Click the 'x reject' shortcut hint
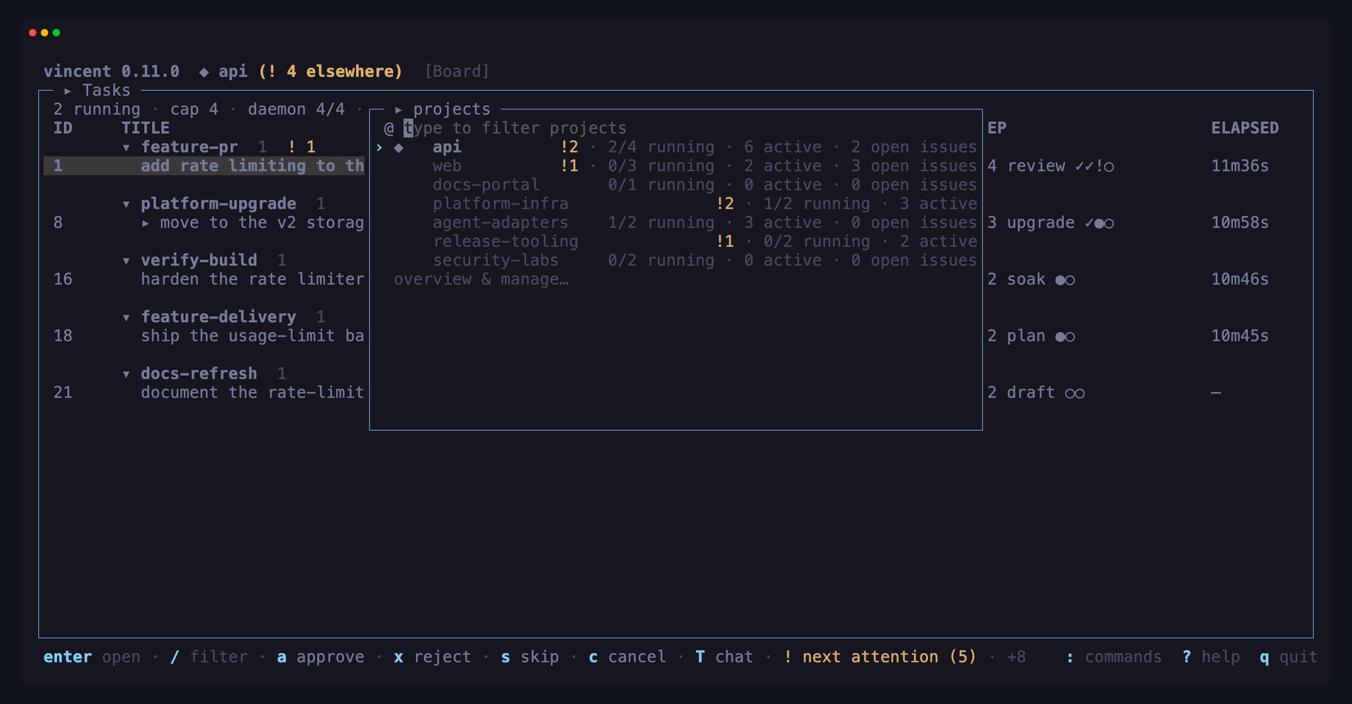This screenshot has width=1352, height=704. point(432,657)
